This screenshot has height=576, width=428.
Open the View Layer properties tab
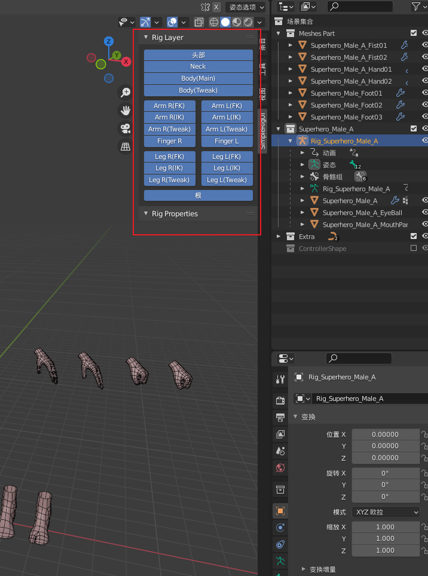point(280,434)
